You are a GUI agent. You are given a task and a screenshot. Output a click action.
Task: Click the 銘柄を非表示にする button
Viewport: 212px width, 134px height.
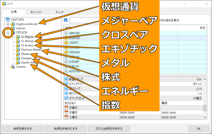pyautogui.click(x=65, y=129)
